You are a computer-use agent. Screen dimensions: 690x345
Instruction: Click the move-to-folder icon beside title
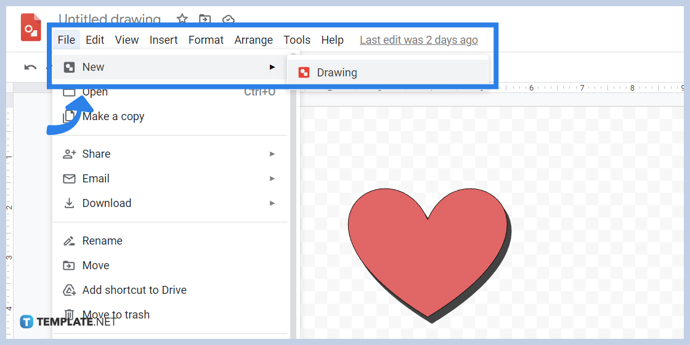pos(205,19)
